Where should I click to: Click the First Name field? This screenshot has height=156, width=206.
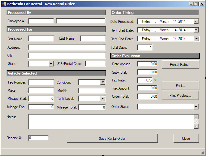(41, 38)
